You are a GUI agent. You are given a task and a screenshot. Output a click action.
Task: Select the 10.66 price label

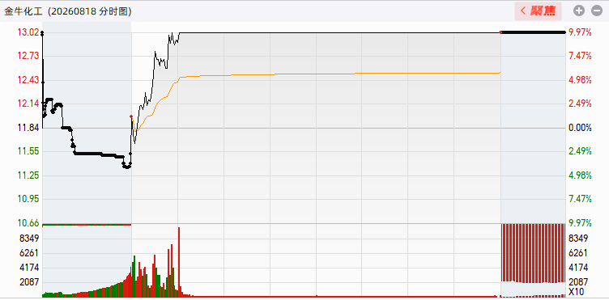click(x=28, y=223)
